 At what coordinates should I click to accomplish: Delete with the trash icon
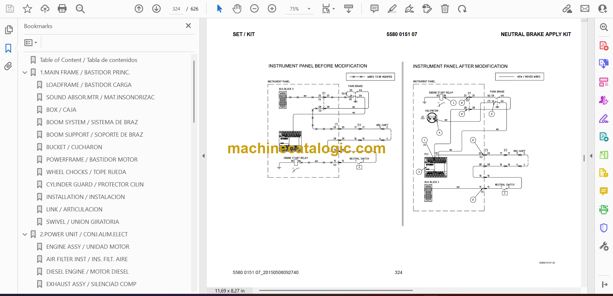pos(445,9)
